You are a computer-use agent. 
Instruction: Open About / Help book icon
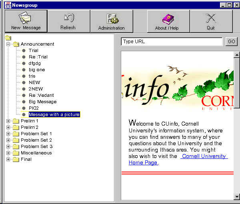[167, 18]
